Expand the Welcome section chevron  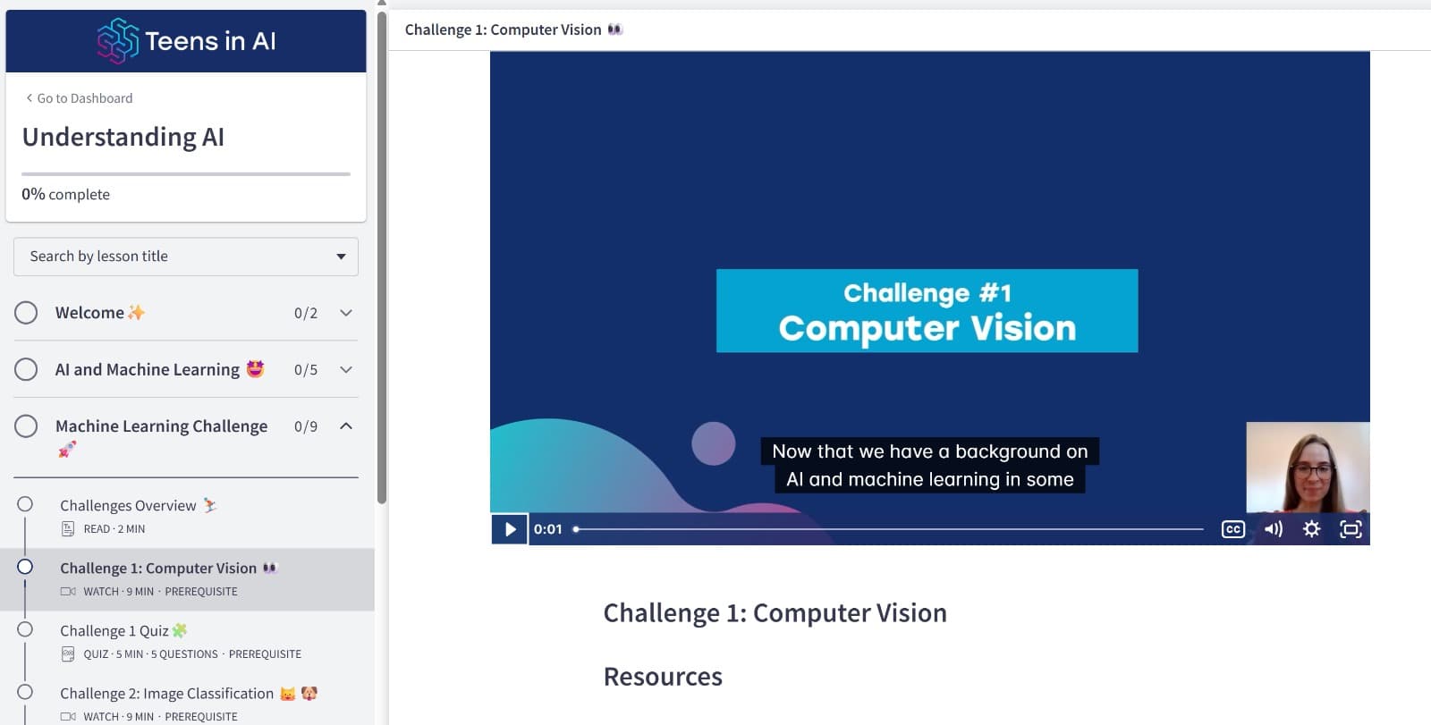346,313
